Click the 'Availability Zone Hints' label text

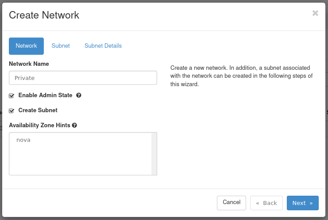click(x=39, y=125)
